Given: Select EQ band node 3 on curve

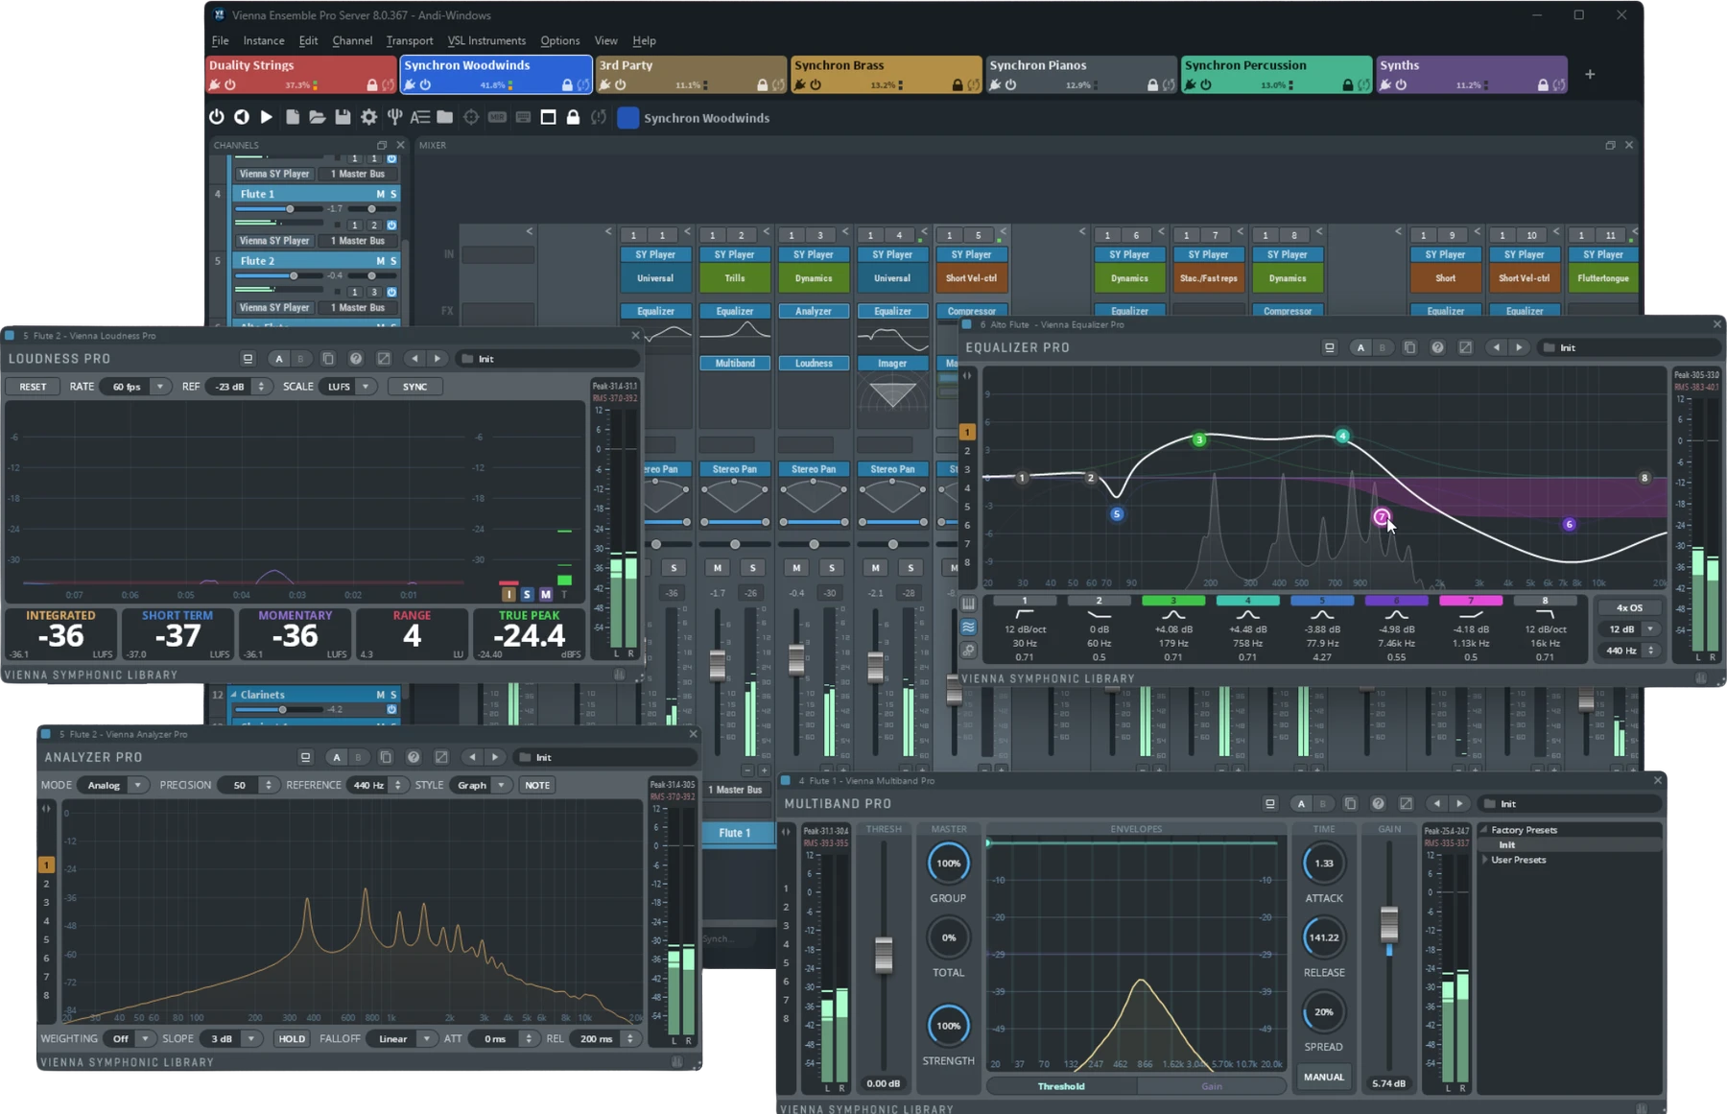Looking at the screenshot, I should [1199, 439].
